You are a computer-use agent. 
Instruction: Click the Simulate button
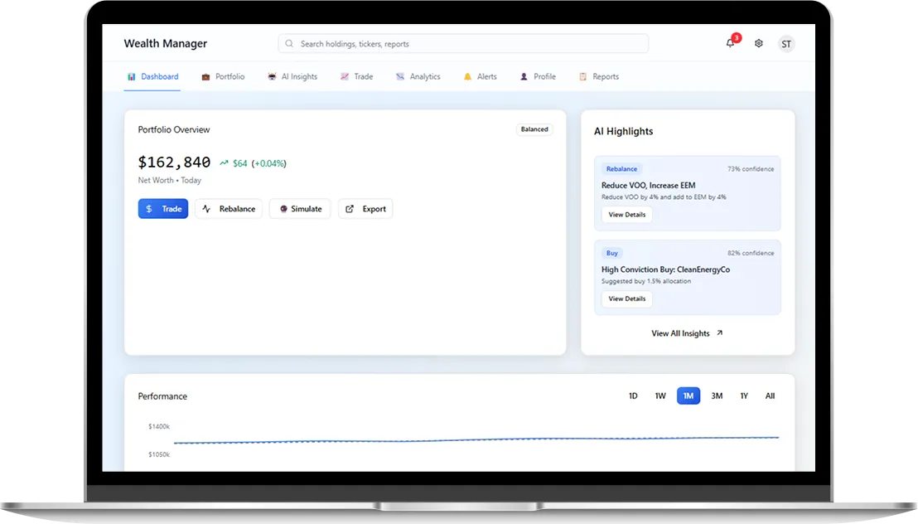pyautogui.click(x=300, y=209)
